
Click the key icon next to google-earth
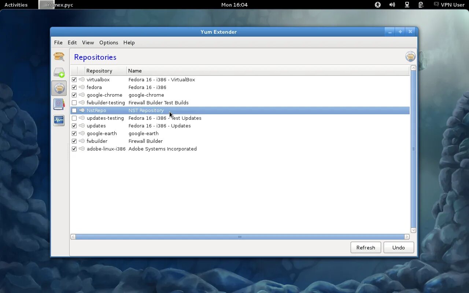coord(82,133)
